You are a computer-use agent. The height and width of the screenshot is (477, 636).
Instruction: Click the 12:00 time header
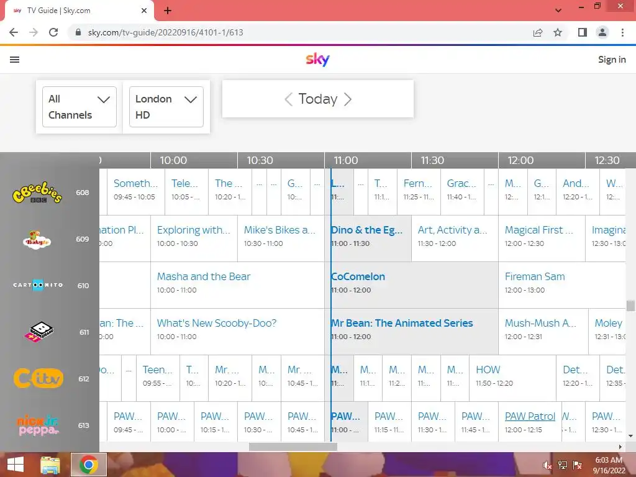click(520, 161)
